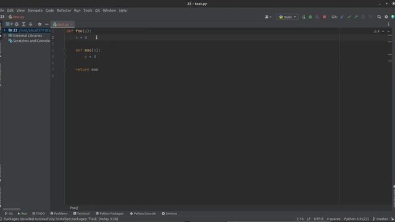This screenshot has width=395, height=222.
Task: Click the function name foo in line 1
Action: (79, 31)
